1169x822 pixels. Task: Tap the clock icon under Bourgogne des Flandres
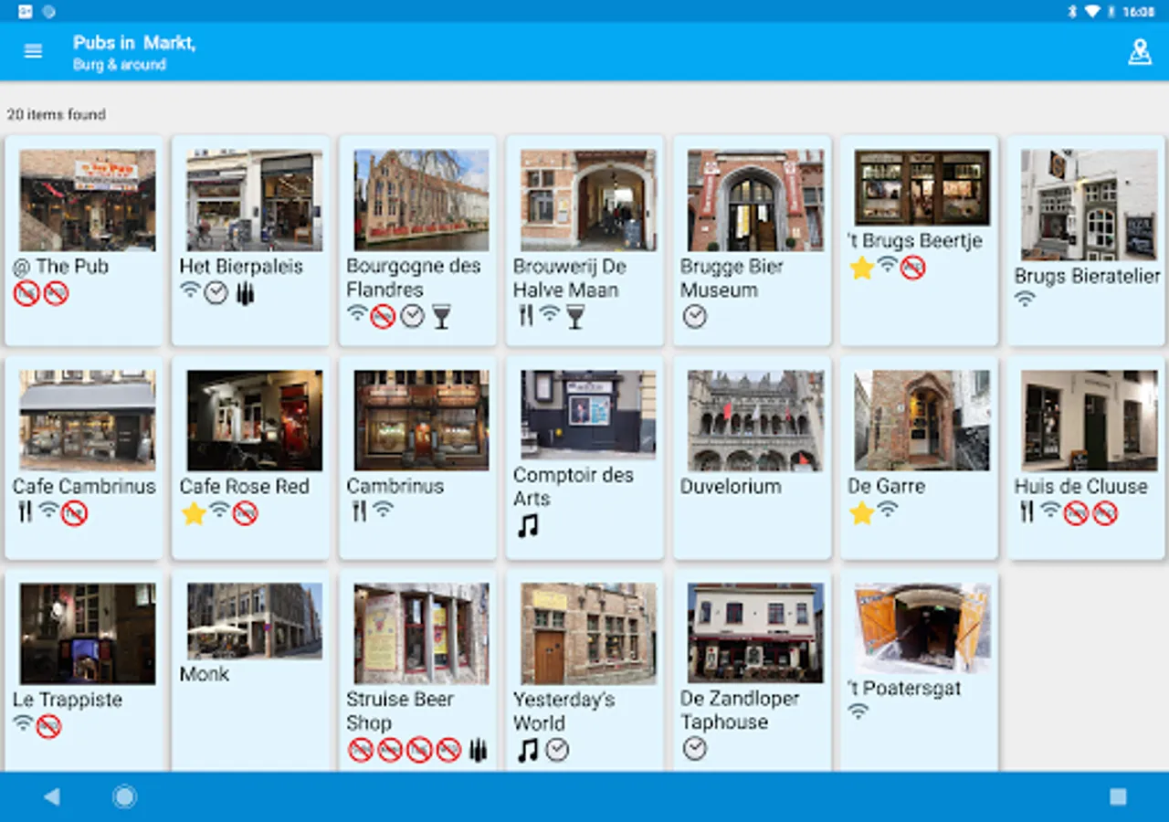coord(413,317)
